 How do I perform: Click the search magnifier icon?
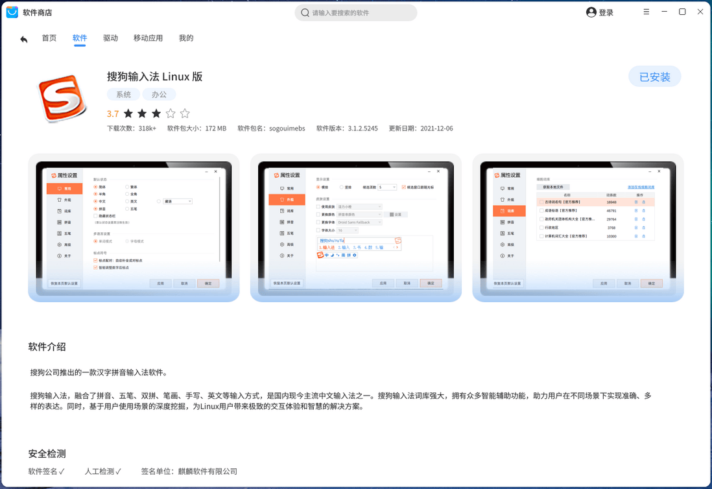click(304, 12)
